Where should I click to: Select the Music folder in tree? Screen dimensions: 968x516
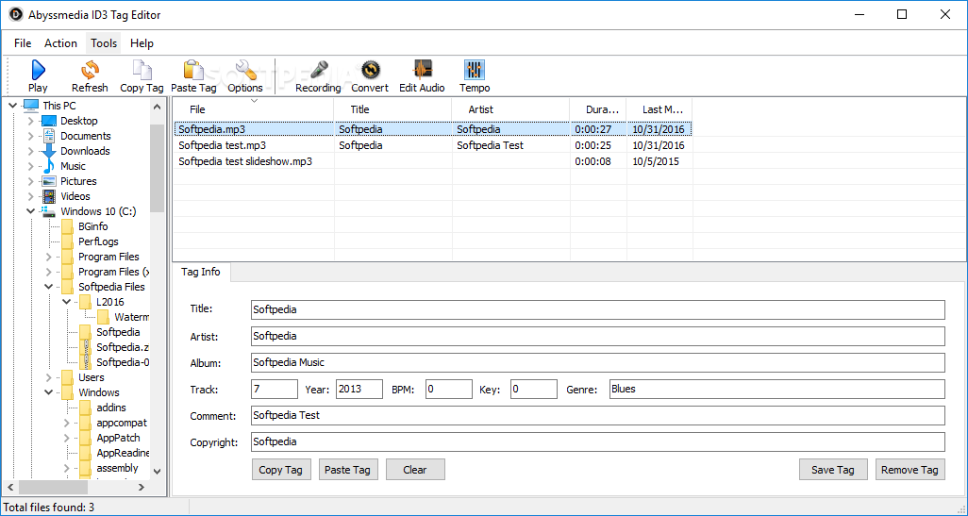pyautogui.click(x=73, y=166)
